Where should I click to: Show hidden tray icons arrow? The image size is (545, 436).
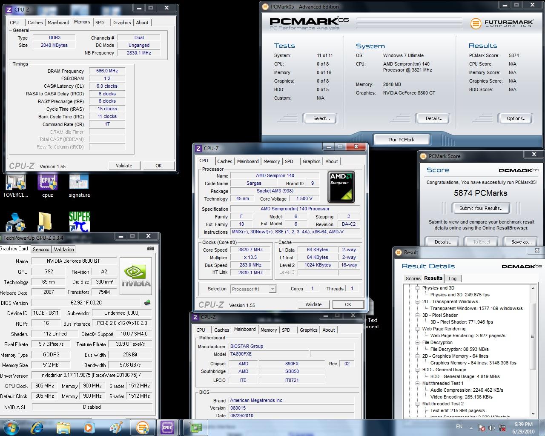coord(471,427)
